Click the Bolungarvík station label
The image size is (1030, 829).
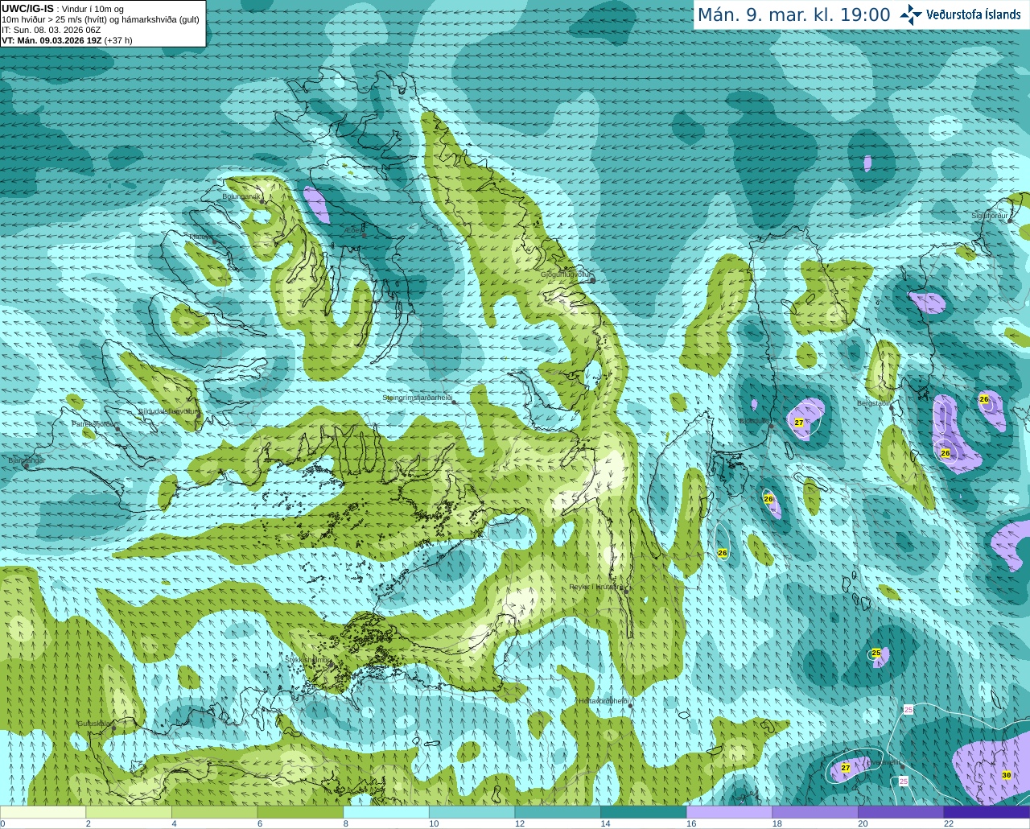click(241, 196)
